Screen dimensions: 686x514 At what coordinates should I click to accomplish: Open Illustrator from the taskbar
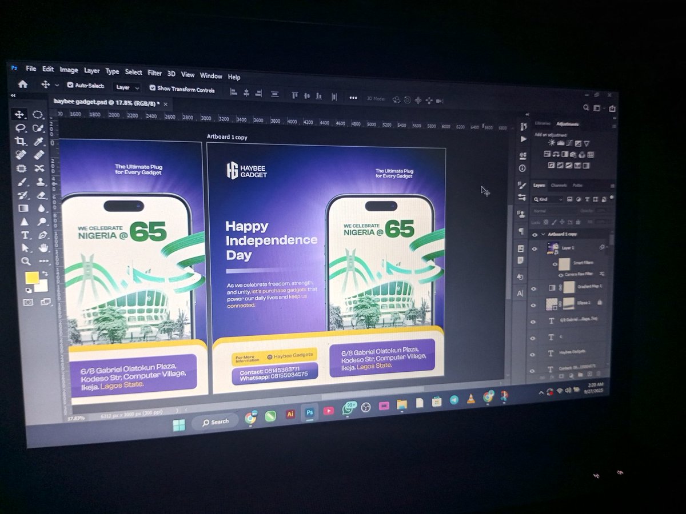click(x=290, y=413)
